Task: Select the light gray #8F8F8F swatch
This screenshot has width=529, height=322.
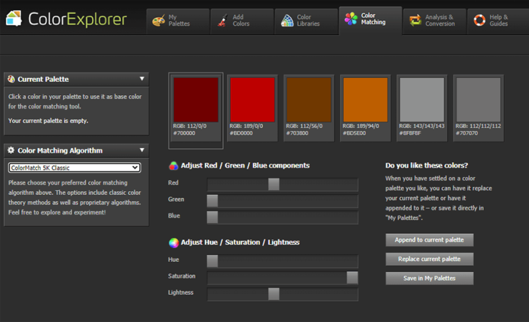Action: pos(422,100)
